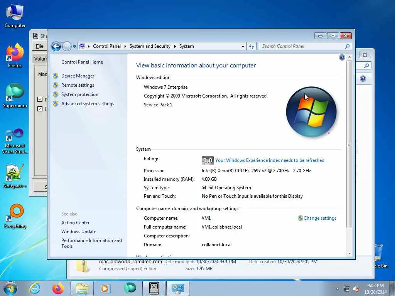Toggle the first checkbox in the background window

(40, 99)
